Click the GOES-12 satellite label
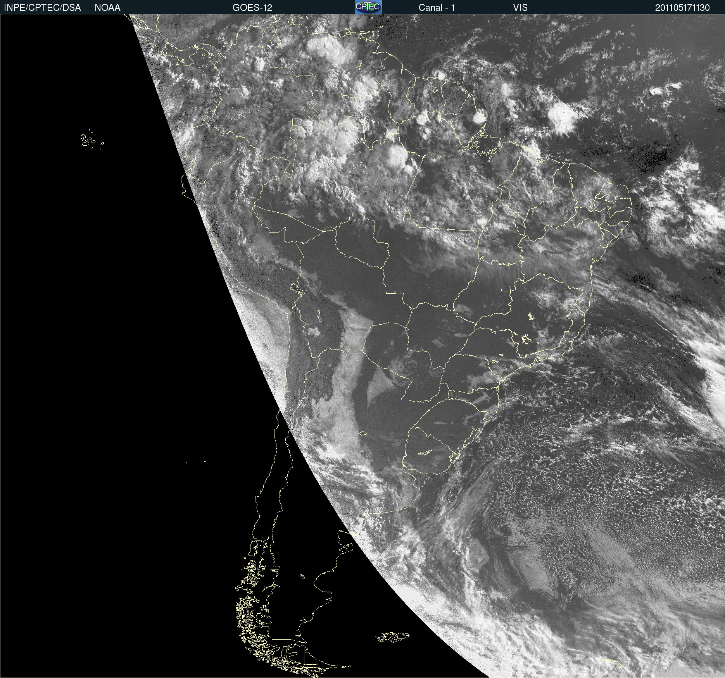Image resolution: width=725 pixels, height=678 pixels. coord(252,8)
